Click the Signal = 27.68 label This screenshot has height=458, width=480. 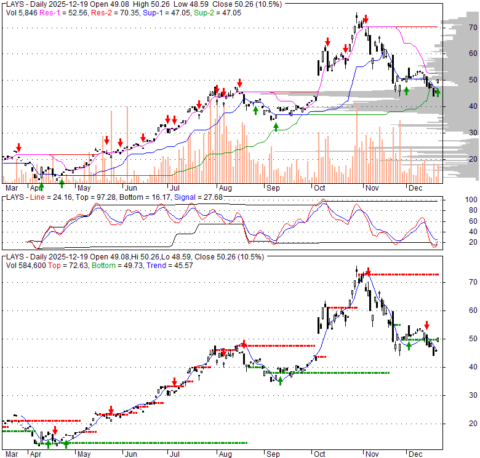[x=198, y=197]
